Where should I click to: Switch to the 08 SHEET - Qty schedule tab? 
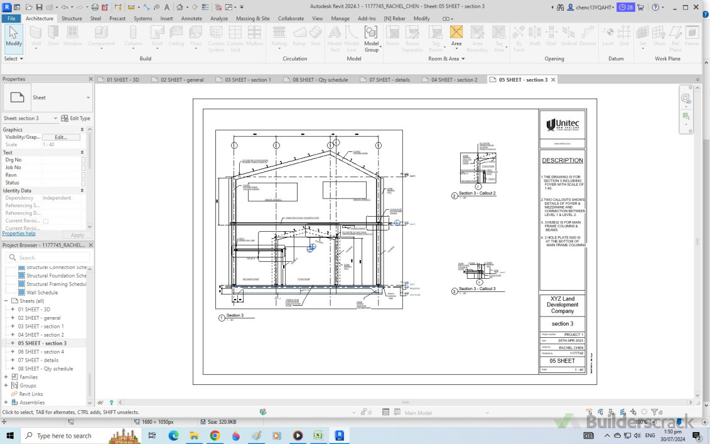click(x=319, y=80)
